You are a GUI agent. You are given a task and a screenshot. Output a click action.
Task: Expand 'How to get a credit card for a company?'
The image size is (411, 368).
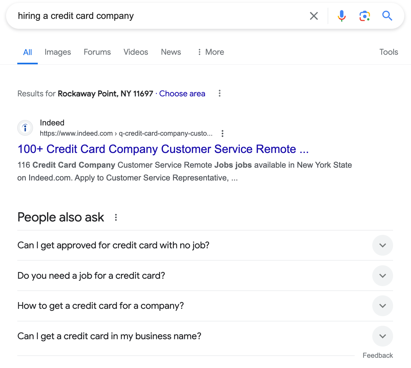(383, 306)
